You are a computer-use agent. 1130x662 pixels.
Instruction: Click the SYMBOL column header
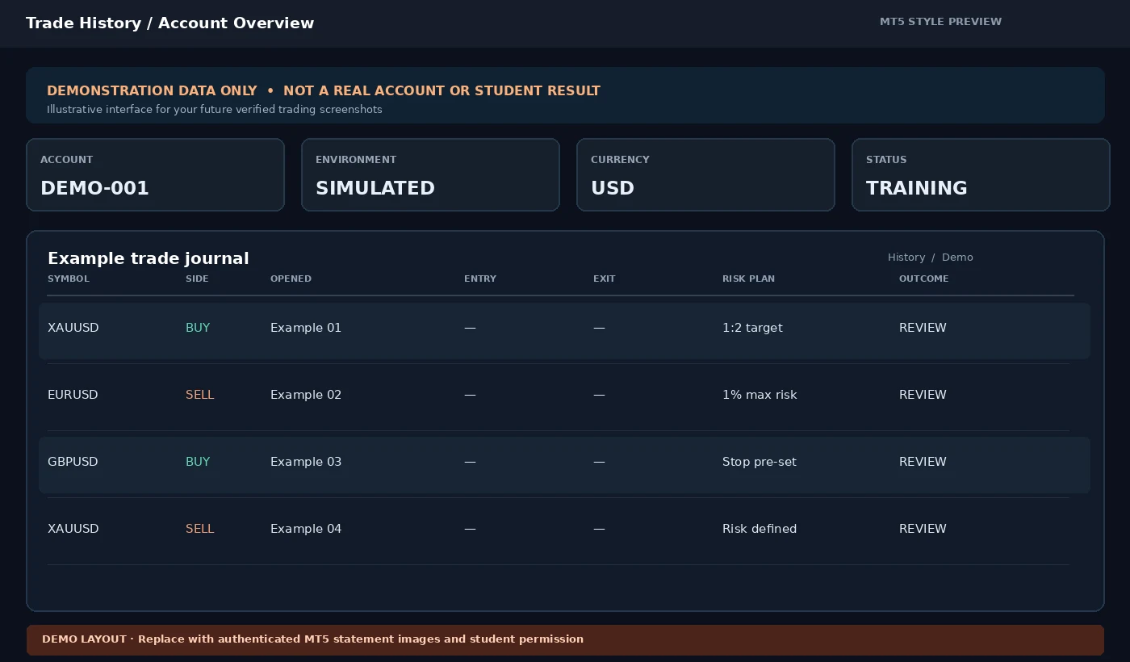[x=69, y=279]
